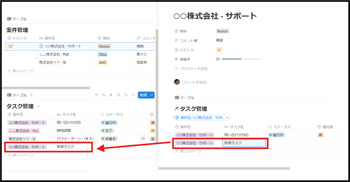Click the user avatar beside コメントを追加
This screenshot has width=350, height=182.
coord(177,82)
